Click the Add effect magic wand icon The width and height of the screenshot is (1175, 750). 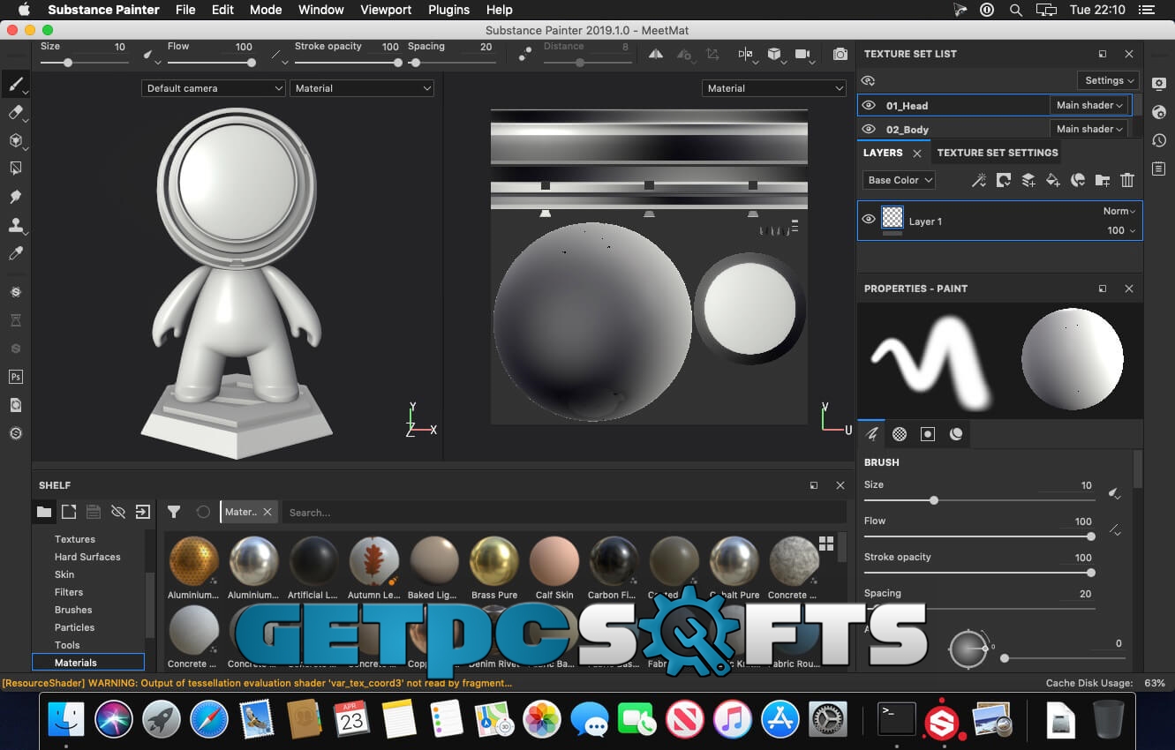(979, 180)
